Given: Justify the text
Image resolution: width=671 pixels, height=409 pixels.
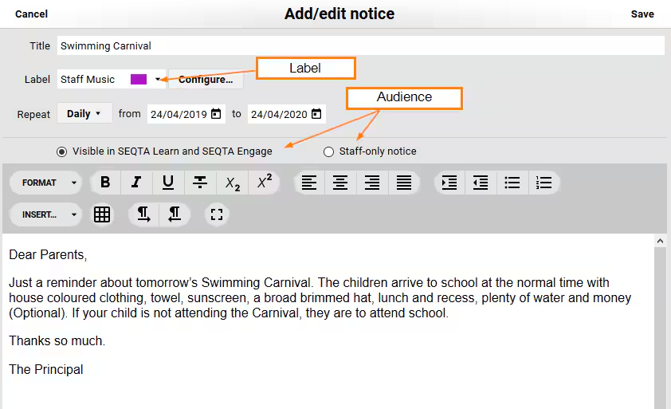Looking at the screenshot, I should pyautogui.click(x=404, y=183).
